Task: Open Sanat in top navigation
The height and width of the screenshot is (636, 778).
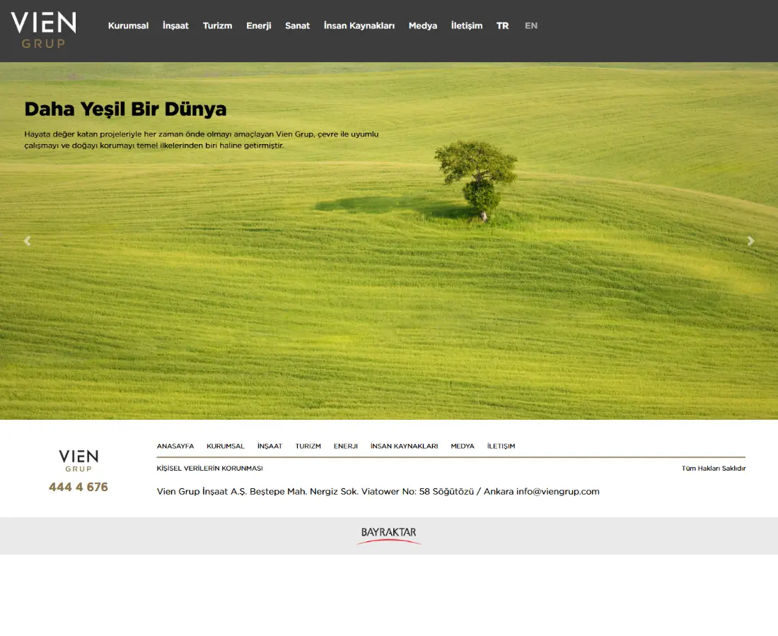Action: point(297,25)
